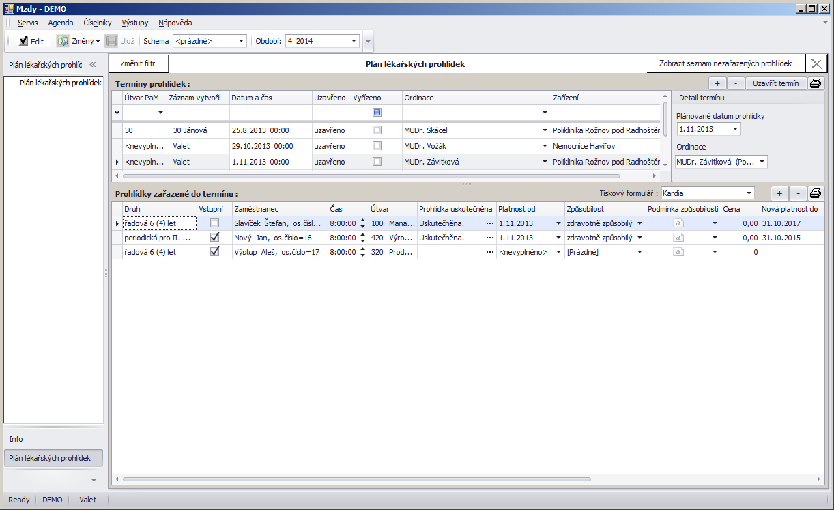Screen dimensions: 834x510
Task: Click the Uzavřít termín button
Action: (776, 84)
